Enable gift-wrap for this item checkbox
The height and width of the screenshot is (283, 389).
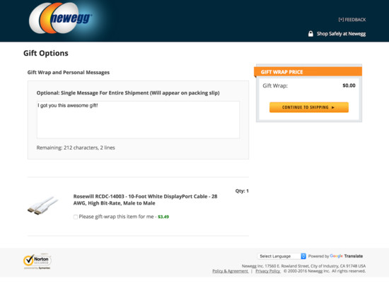pos(76,217)
